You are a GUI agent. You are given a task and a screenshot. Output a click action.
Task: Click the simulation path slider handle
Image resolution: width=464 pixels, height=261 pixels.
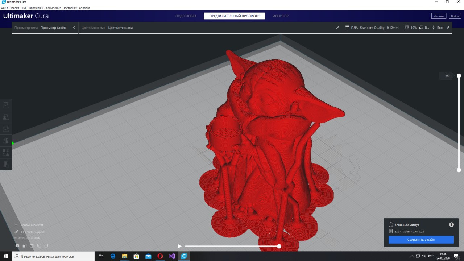click(279, 246)
